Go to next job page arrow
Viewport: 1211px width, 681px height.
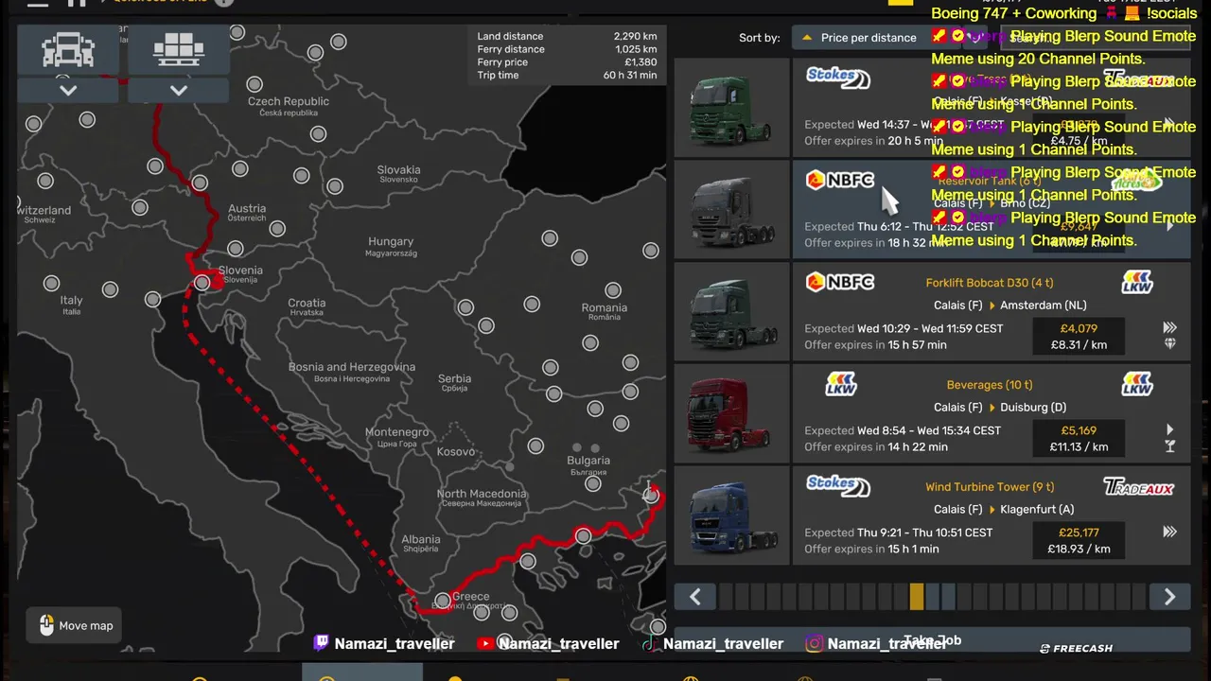[x=1169, y=597]
